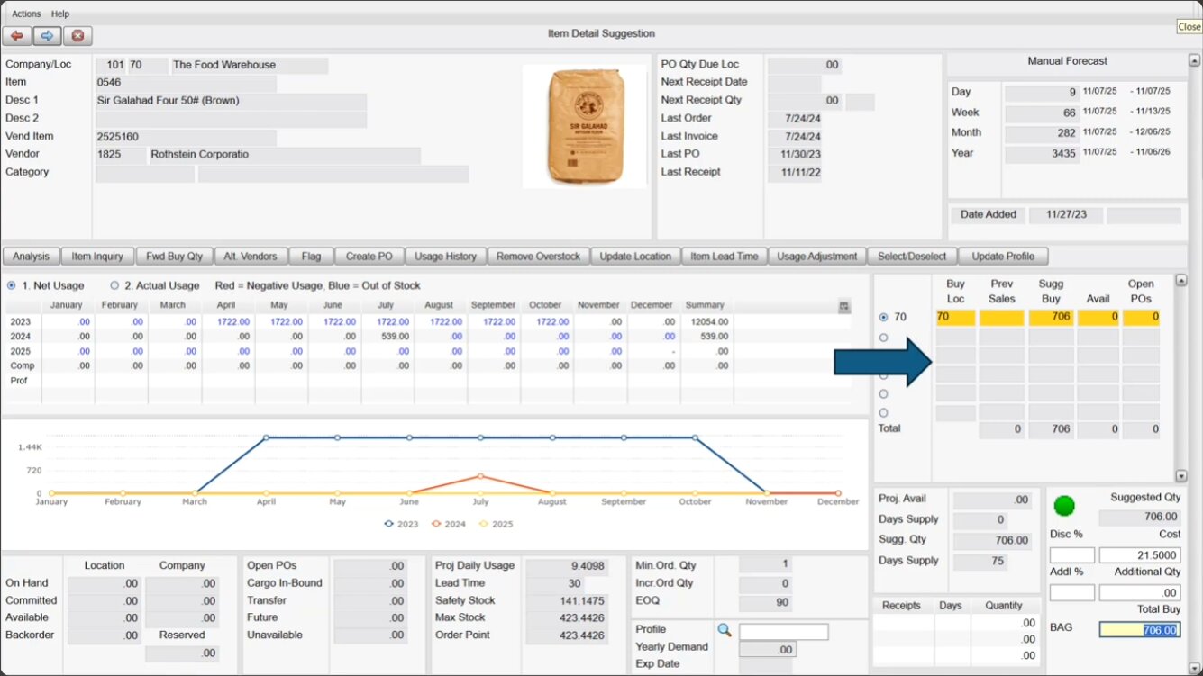This screenshot has height=676, width=1203.
Task: Click the blue forward arrow icon
Action: [x=47, y=36]
